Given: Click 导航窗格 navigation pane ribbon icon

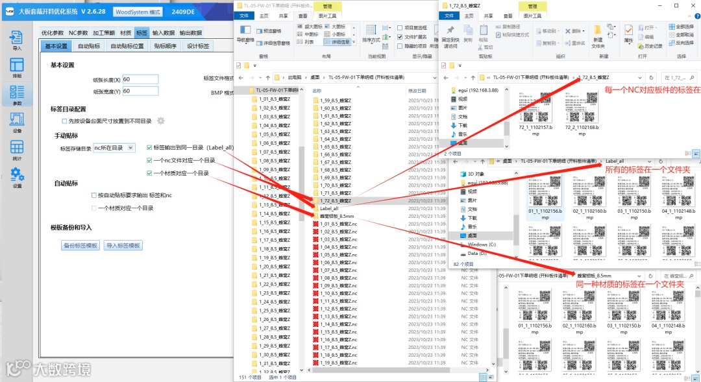Looking at the screenshot, I should (x=245, y=30).
